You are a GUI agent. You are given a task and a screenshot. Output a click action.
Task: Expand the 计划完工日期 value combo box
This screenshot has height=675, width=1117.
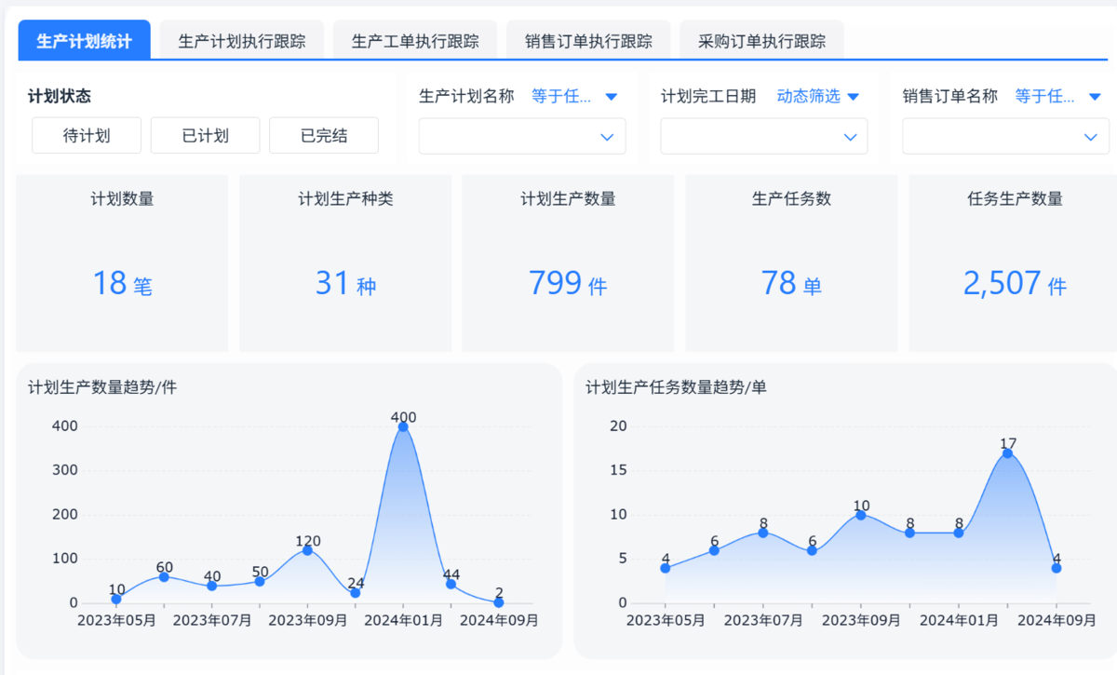click(x=763, y=137)
